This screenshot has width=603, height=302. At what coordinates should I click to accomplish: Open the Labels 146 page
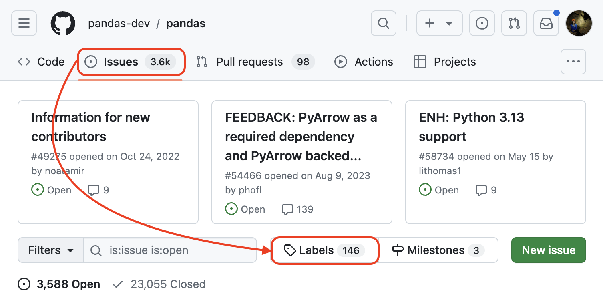point(324,250)
